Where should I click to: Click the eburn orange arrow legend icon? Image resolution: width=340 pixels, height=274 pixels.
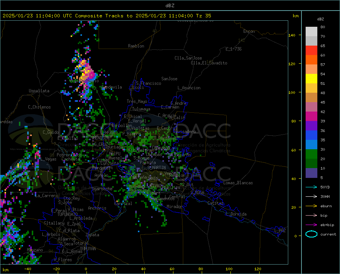[x=311, y=206]
